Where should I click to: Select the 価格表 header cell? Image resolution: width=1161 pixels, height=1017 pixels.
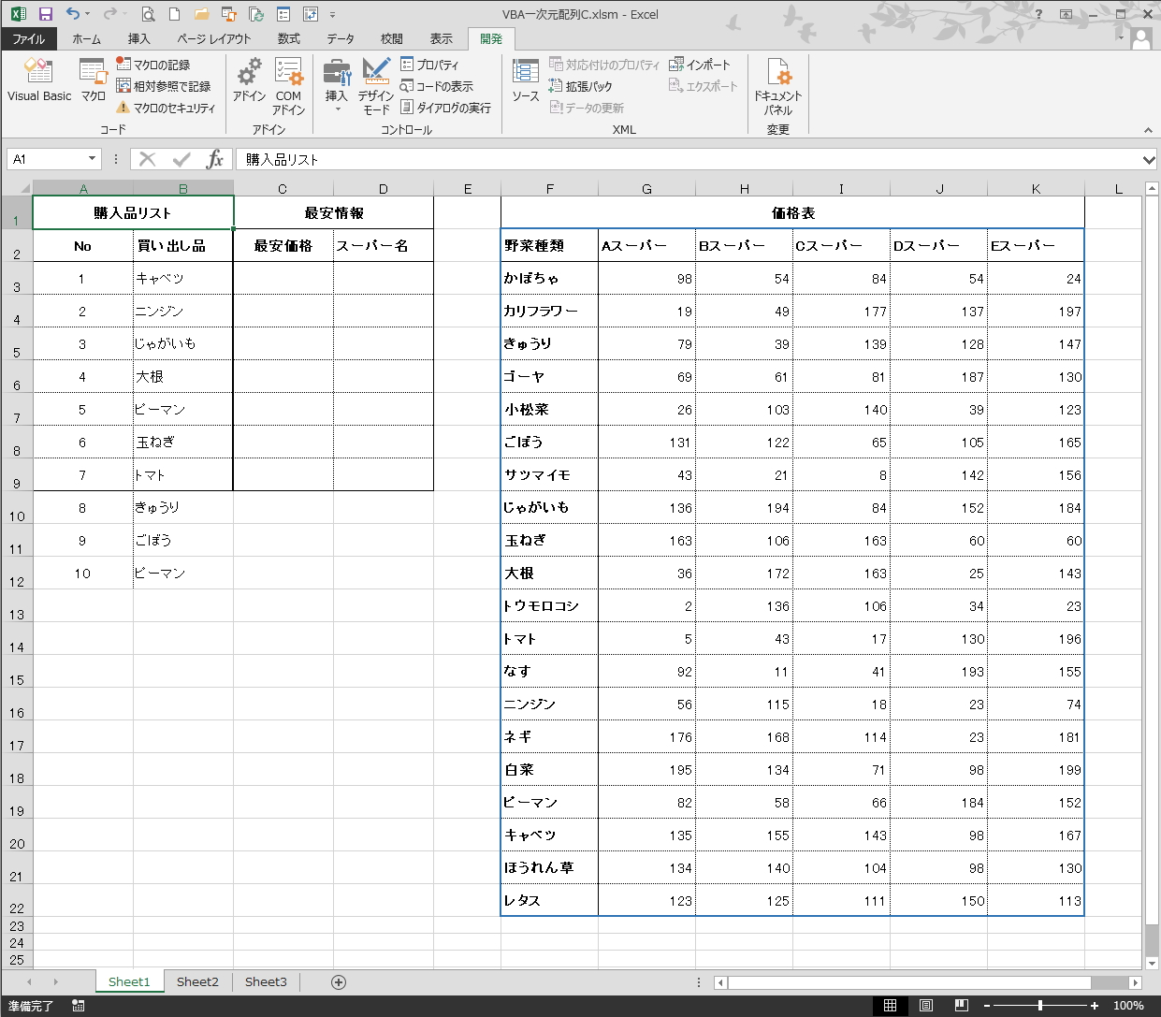[792, 212]
